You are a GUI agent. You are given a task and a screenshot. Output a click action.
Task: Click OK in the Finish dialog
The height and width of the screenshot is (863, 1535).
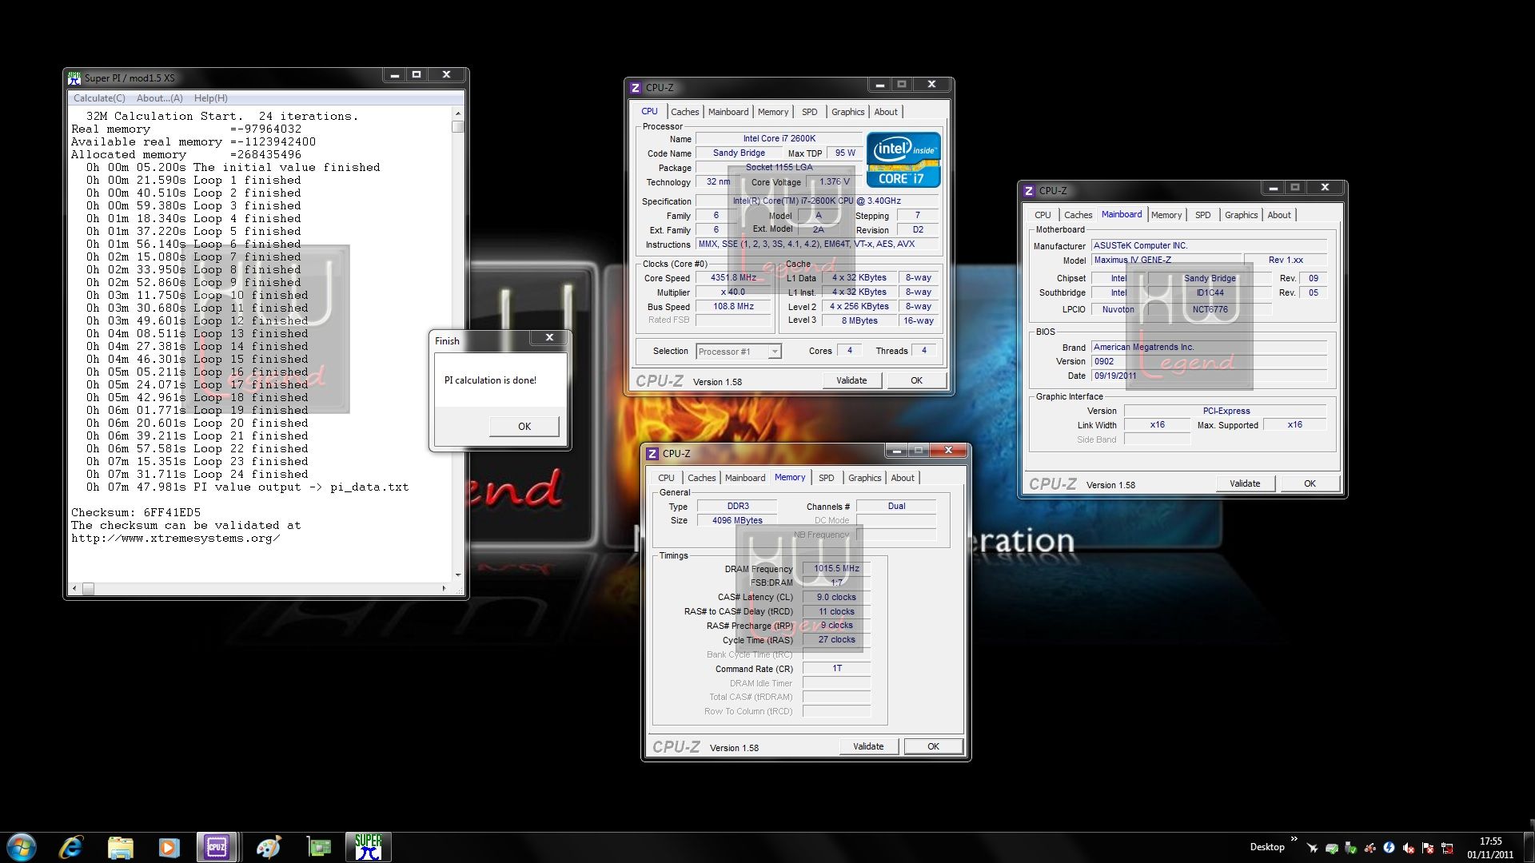coord(524,426)
